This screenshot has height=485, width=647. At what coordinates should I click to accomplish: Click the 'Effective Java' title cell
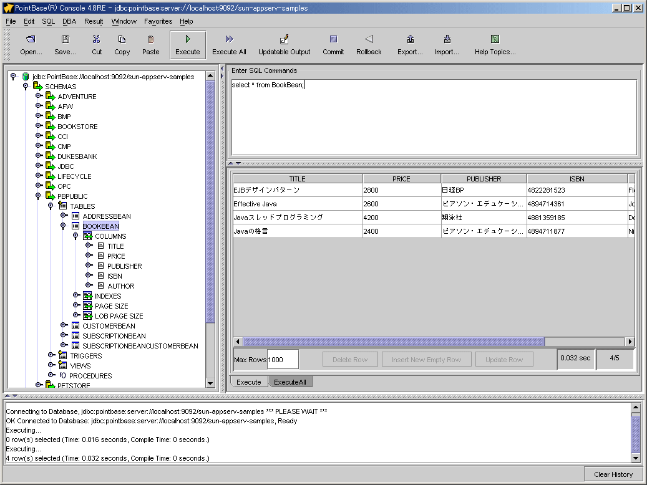[x=298, y=204]
